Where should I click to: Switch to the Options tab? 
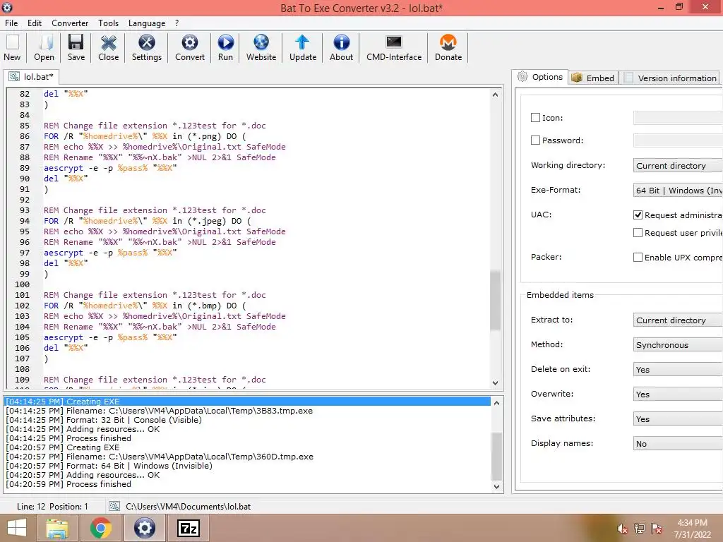tap(539, 77)
